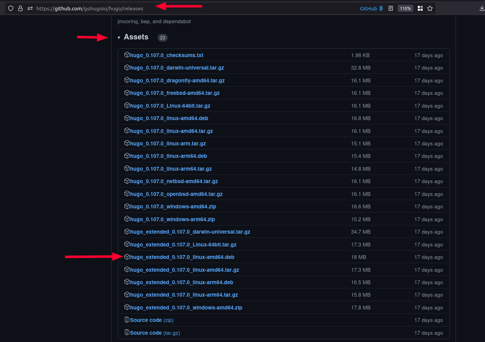
Task: Click the 32.8 MB size value
Action: tap(361, 68)
